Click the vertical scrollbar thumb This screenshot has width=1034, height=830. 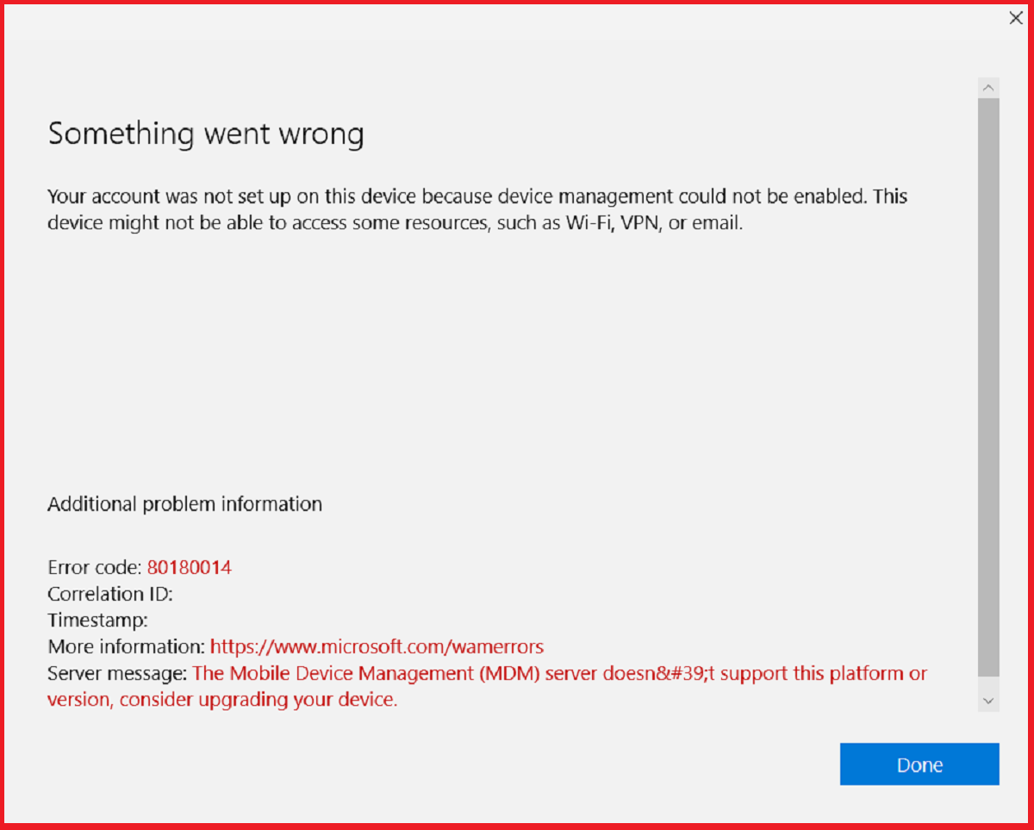click(x=988, y=388)
